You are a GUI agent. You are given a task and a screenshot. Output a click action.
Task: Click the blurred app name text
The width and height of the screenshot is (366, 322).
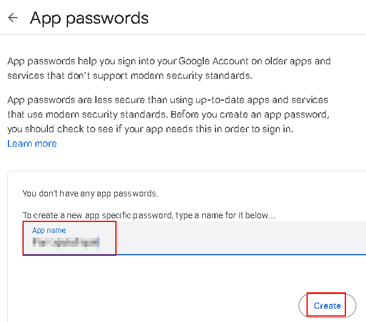click(66, 244)
